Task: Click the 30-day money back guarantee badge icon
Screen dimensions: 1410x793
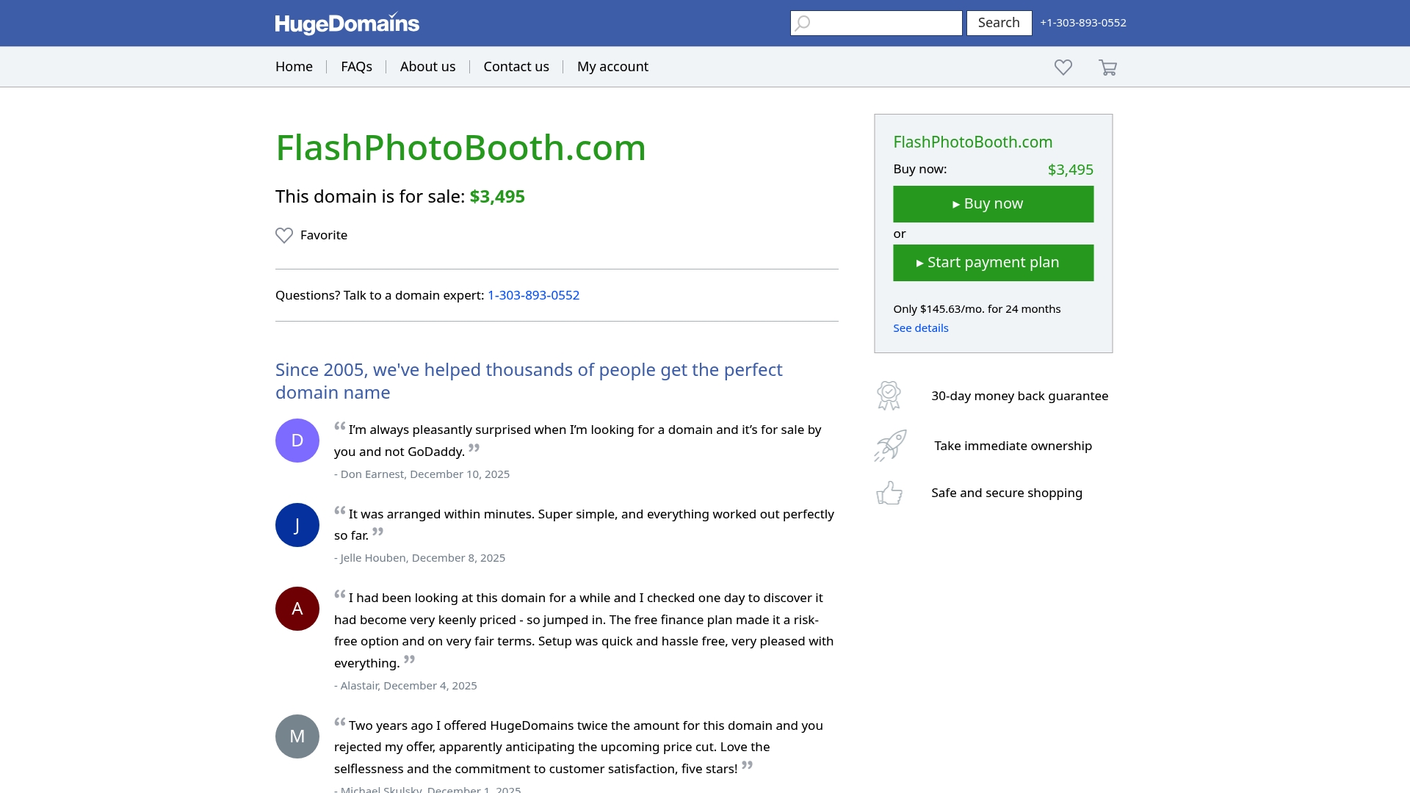Action: point(889,395)
